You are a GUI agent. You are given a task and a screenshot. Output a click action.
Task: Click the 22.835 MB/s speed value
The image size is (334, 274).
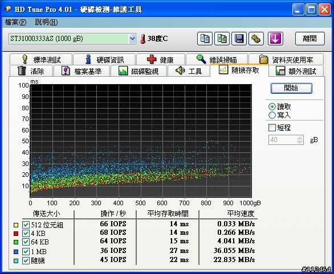[234, 260]
